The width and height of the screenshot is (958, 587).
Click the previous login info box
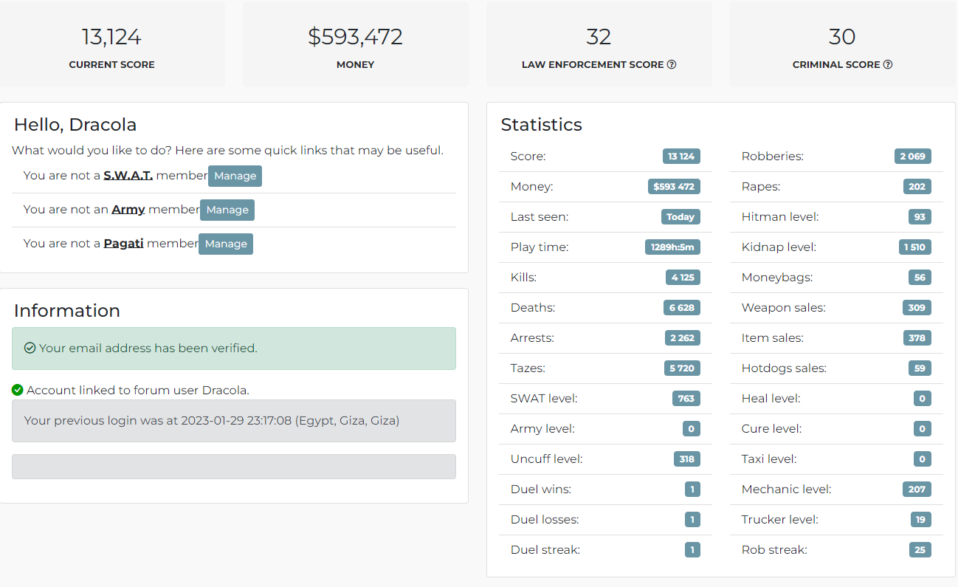234,421
